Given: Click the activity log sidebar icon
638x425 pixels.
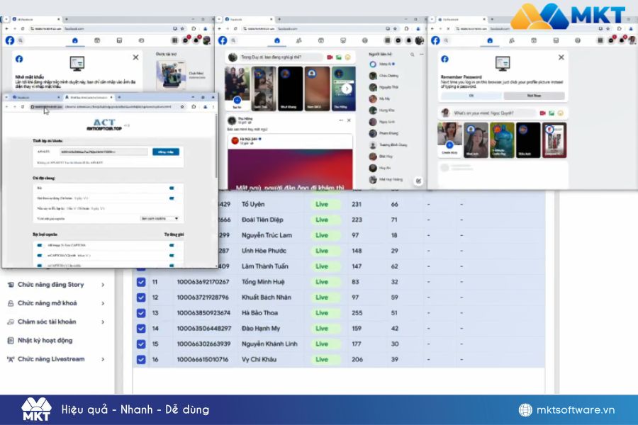Looking at the screenshot, I should 11,341.
